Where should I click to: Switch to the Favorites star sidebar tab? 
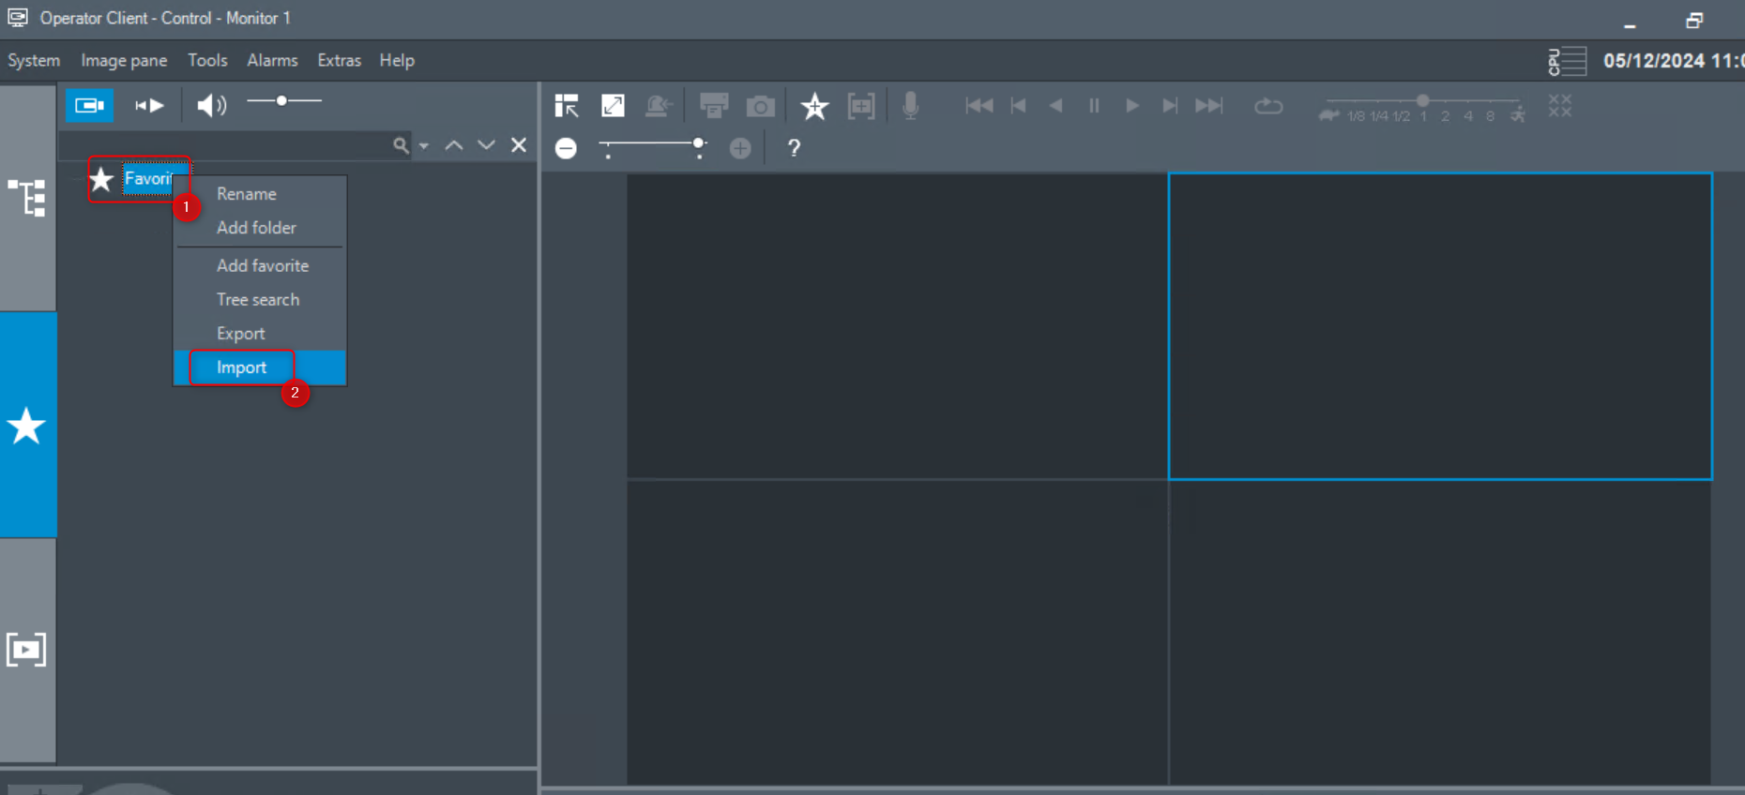click(x=27, y=426)
